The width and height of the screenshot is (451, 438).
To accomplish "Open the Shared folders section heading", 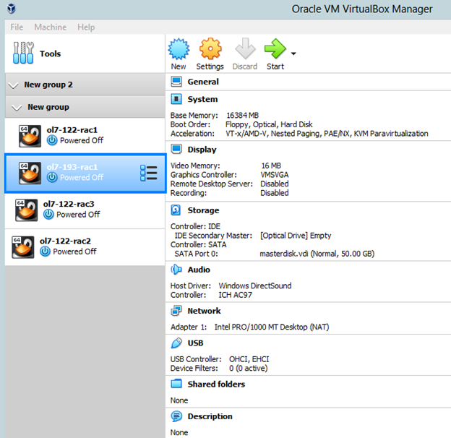I will coord(217,385).
